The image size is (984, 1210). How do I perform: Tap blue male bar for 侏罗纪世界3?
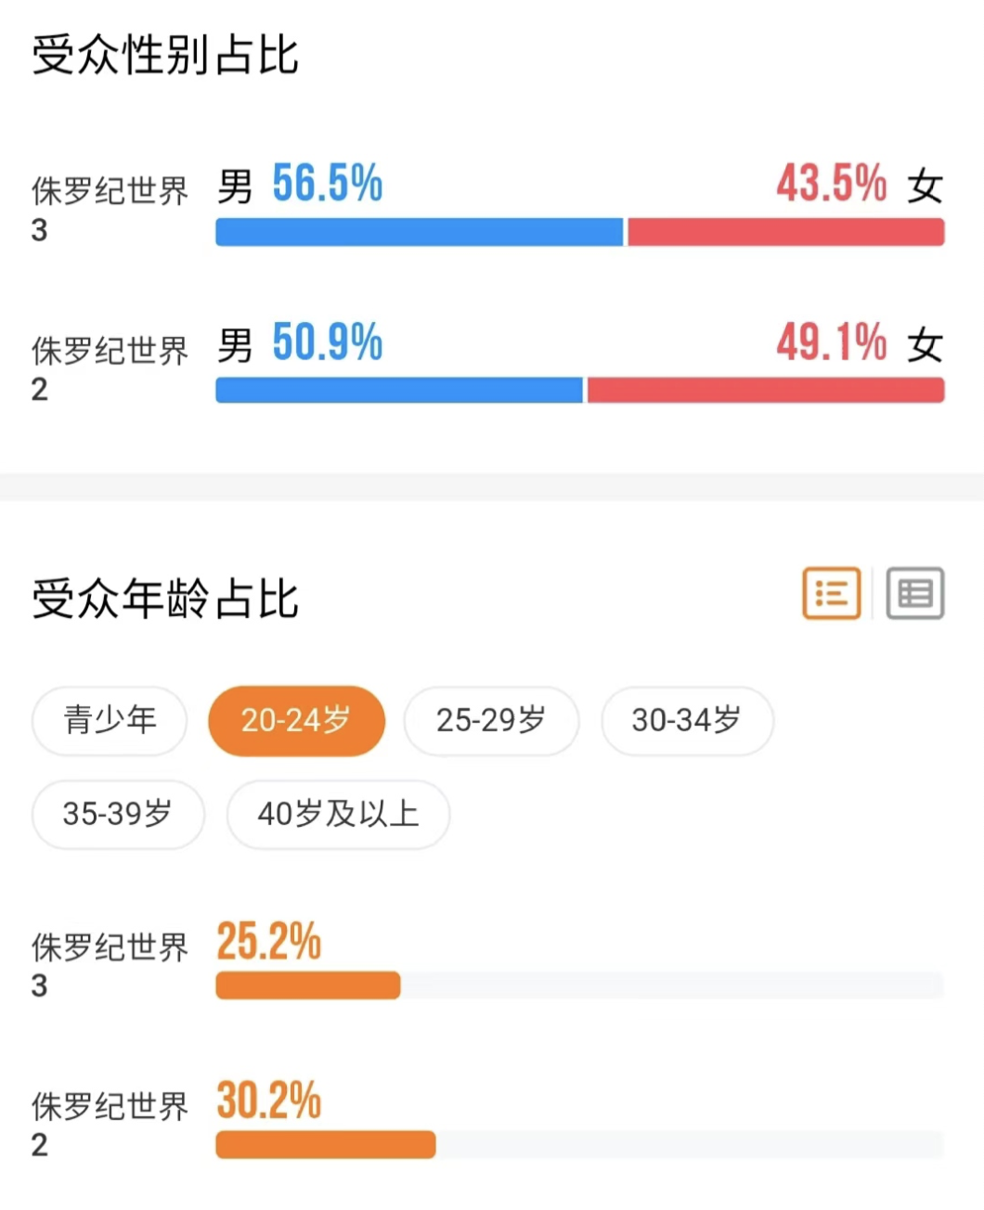[420, 232]
